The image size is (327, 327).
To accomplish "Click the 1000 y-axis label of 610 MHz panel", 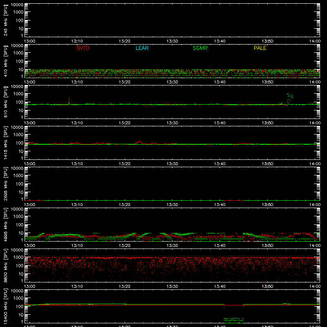I will tap(18, 94).
